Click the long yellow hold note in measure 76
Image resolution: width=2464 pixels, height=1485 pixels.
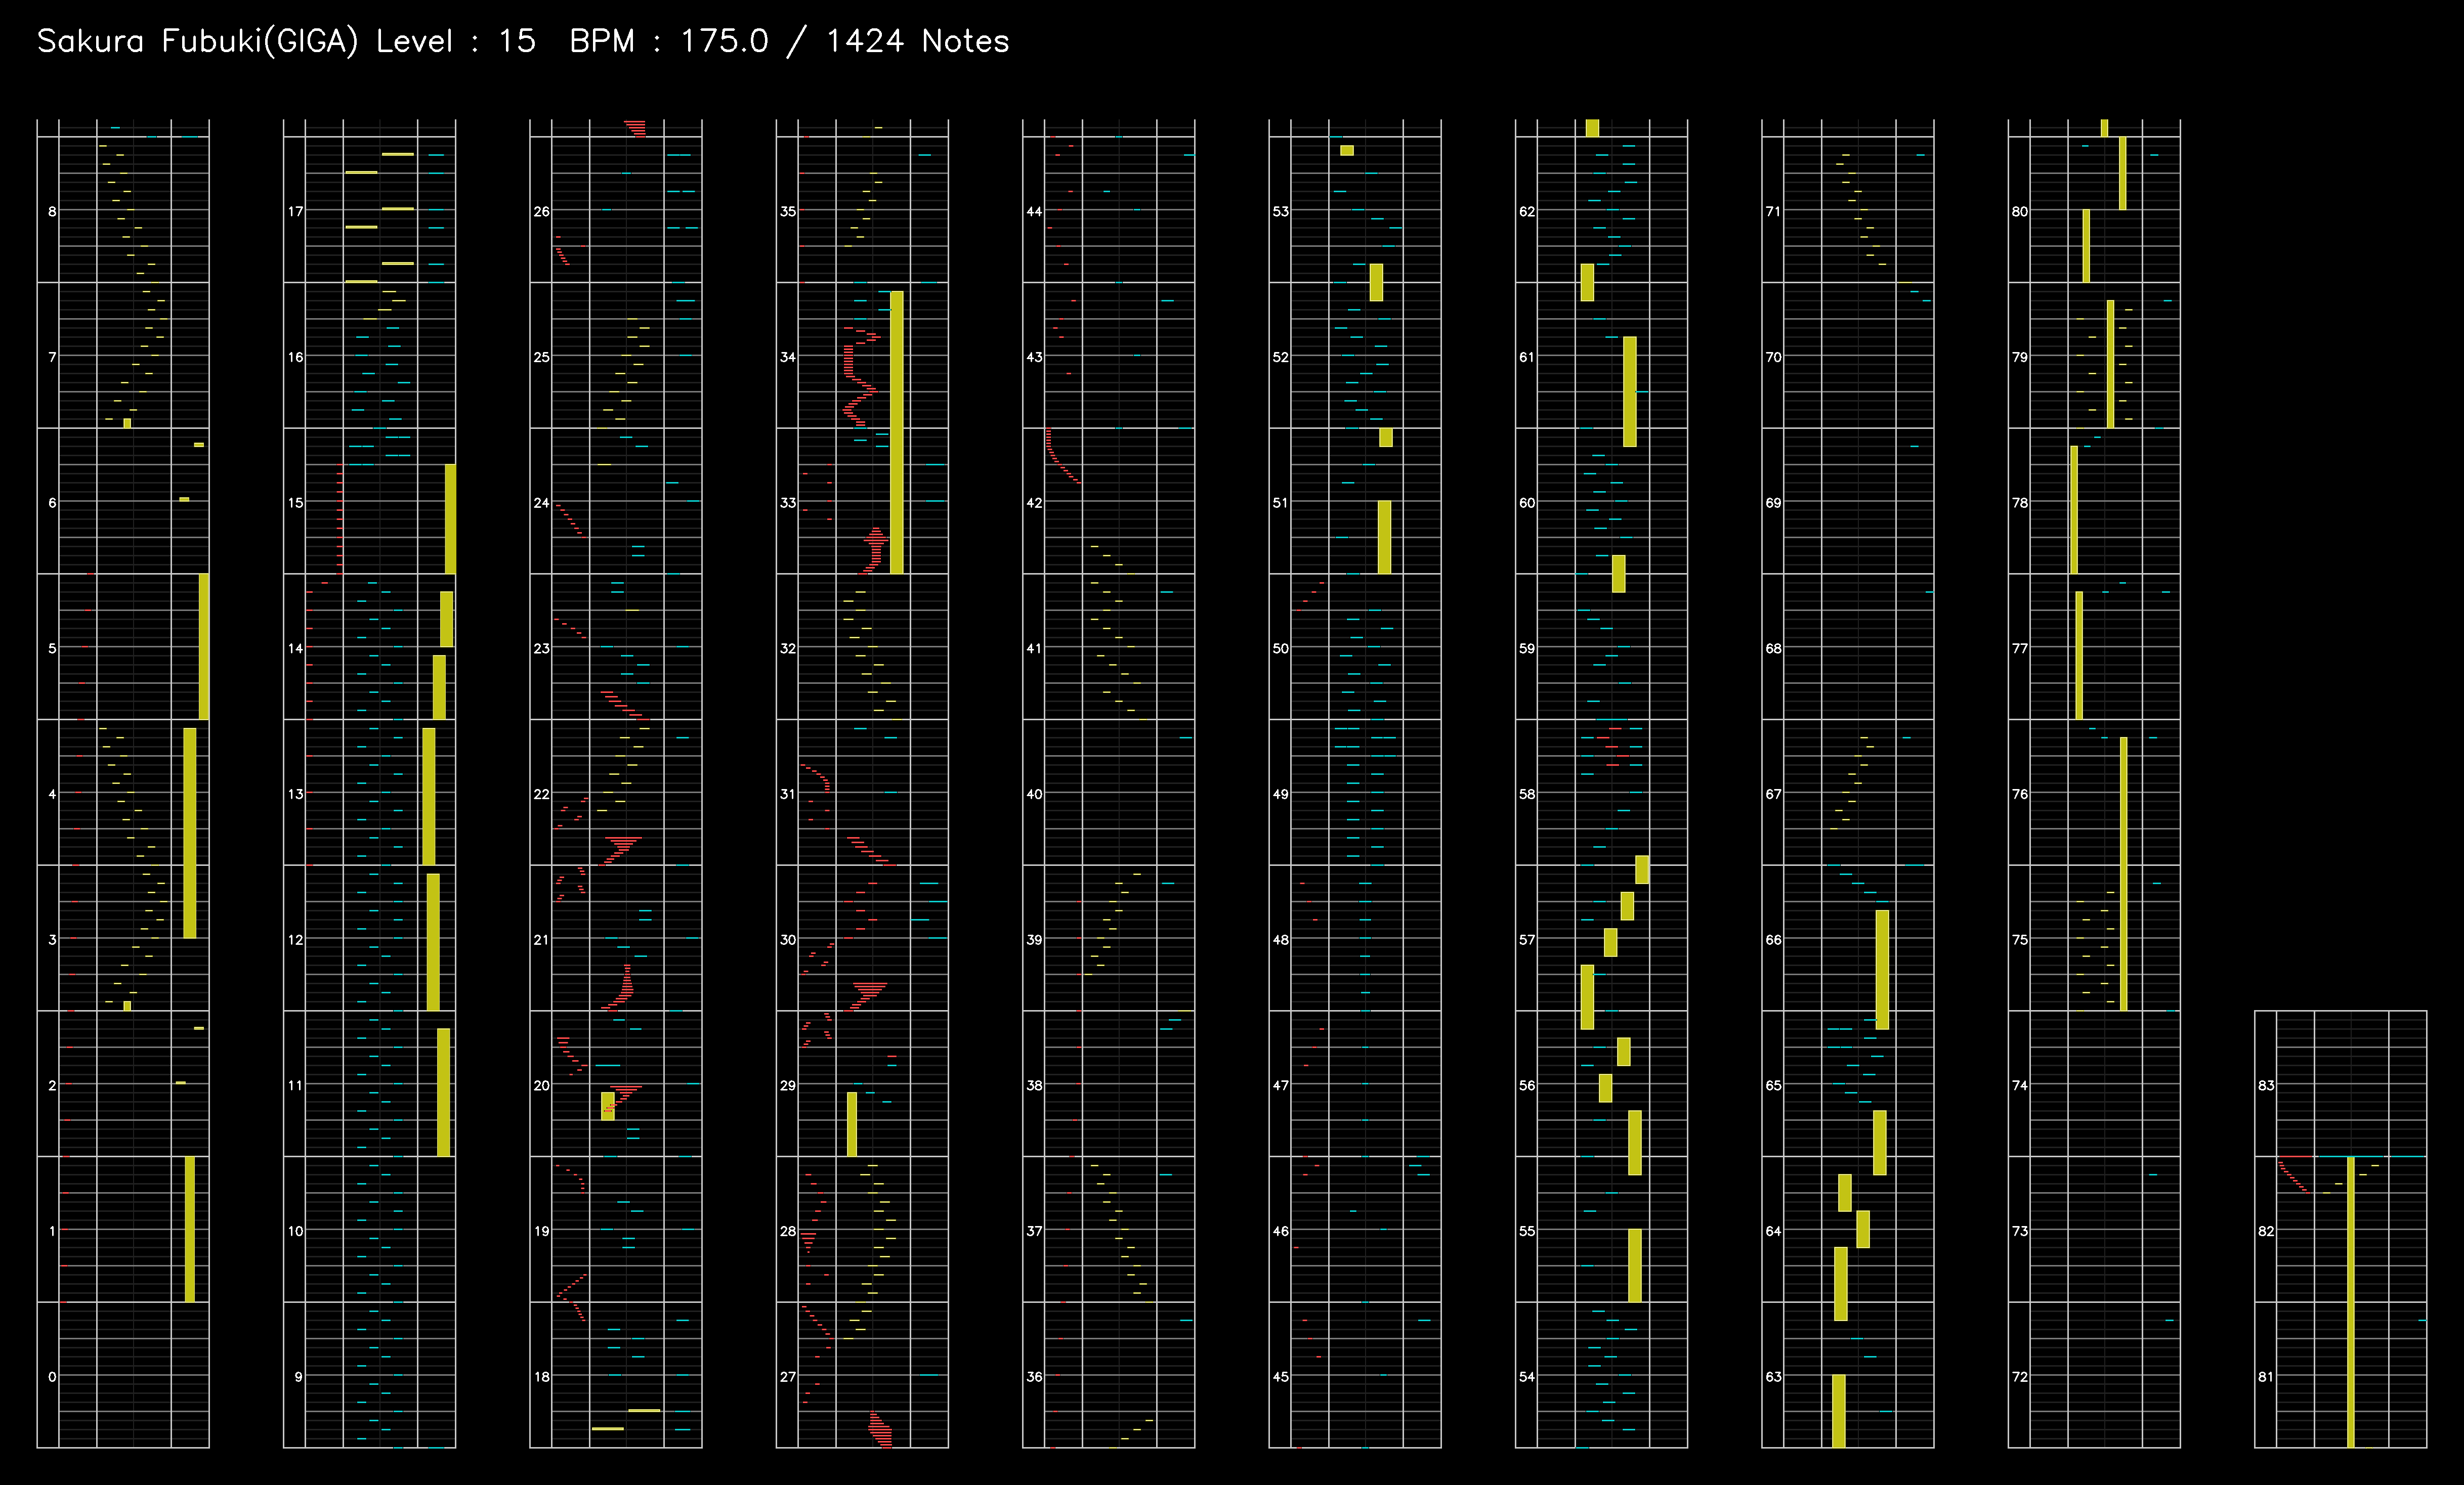(x=2123, y=874)
